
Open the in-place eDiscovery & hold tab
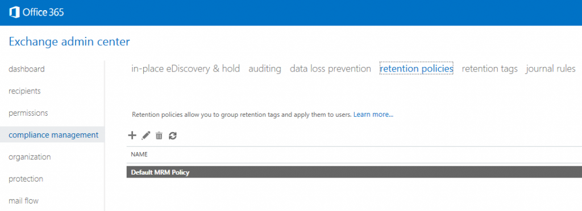click(x=186, y=69)
